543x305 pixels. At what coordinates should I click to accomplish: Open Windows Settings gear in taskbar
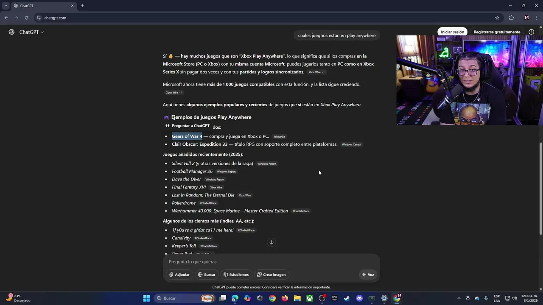coord(384,298)
